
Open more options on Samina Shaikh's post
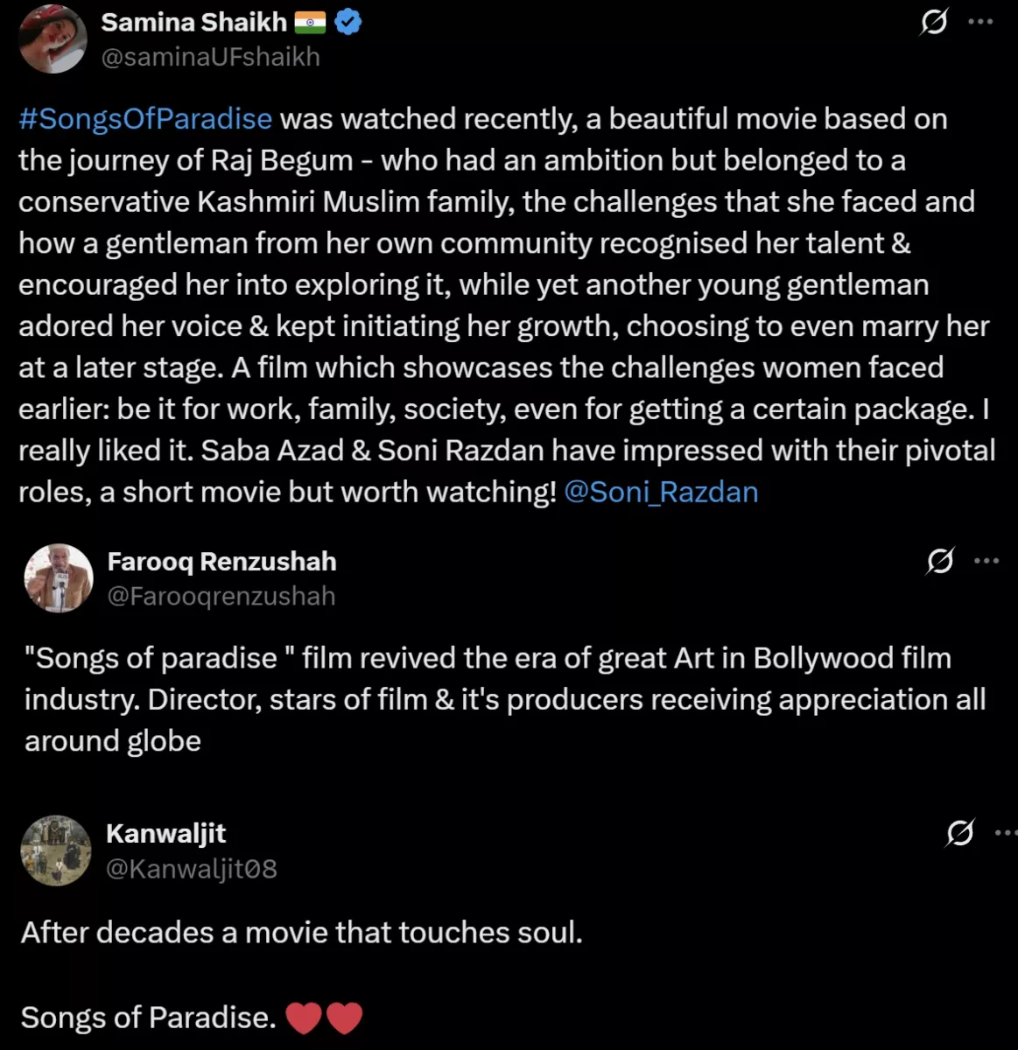(980, 22)
